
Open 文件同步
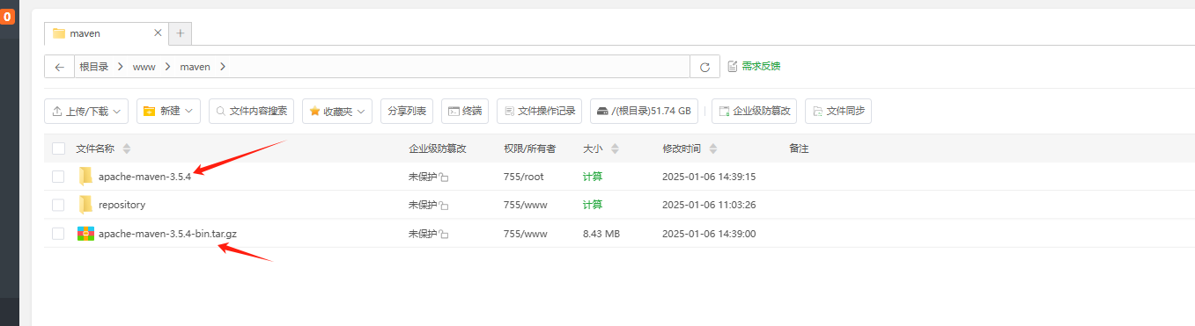click(838, 111)
